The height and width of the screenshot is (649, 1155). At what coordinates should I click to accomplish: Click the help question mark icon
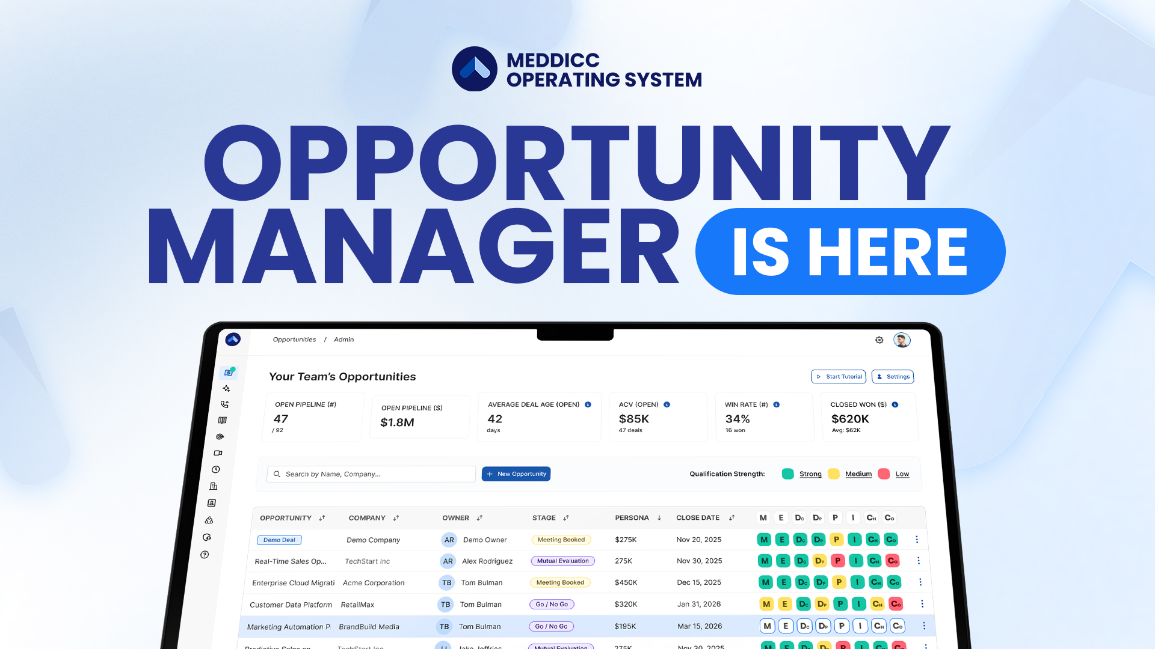pyautogui.click(x=205, y=555)
